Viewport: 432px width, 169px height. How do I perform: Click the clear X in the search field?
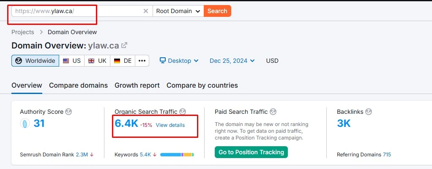tap(146, 11)
